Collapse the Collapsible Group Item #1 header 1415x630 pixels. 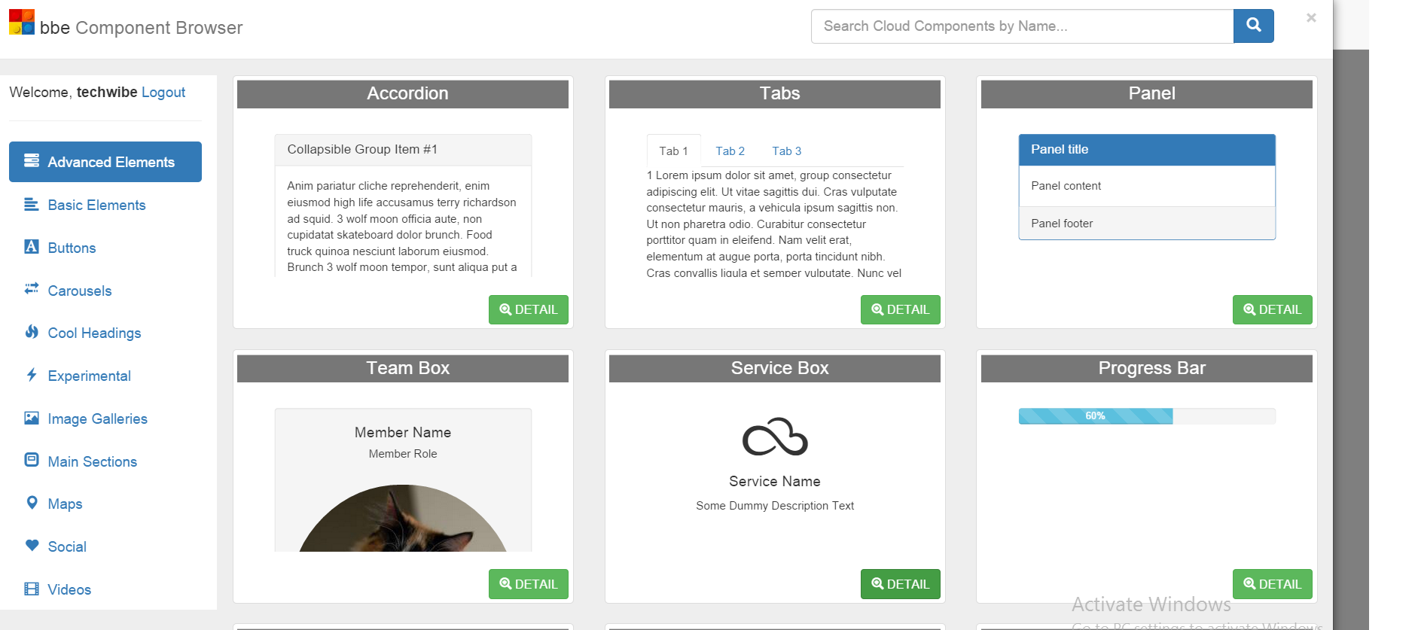(x=403, y=150)
